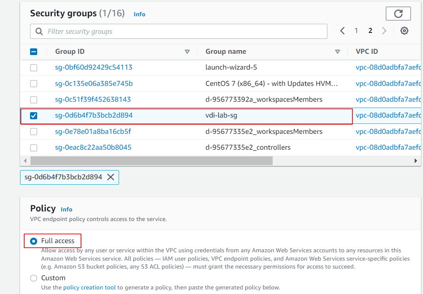Switch to page 1 of results
Viewport: 423px width, 294px height.
[356, 31]
